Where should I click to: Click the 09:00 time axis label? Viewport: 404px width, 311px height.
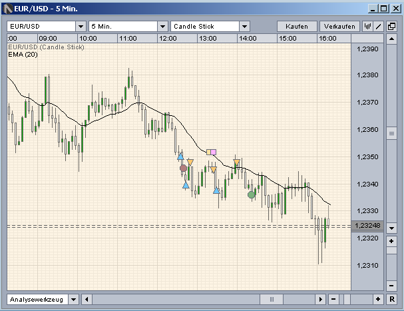(x=48, y=39)
